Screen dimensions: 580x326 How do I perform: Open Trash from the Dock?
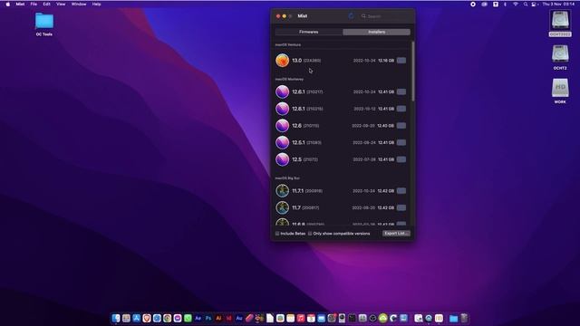[x=464, y=318]
